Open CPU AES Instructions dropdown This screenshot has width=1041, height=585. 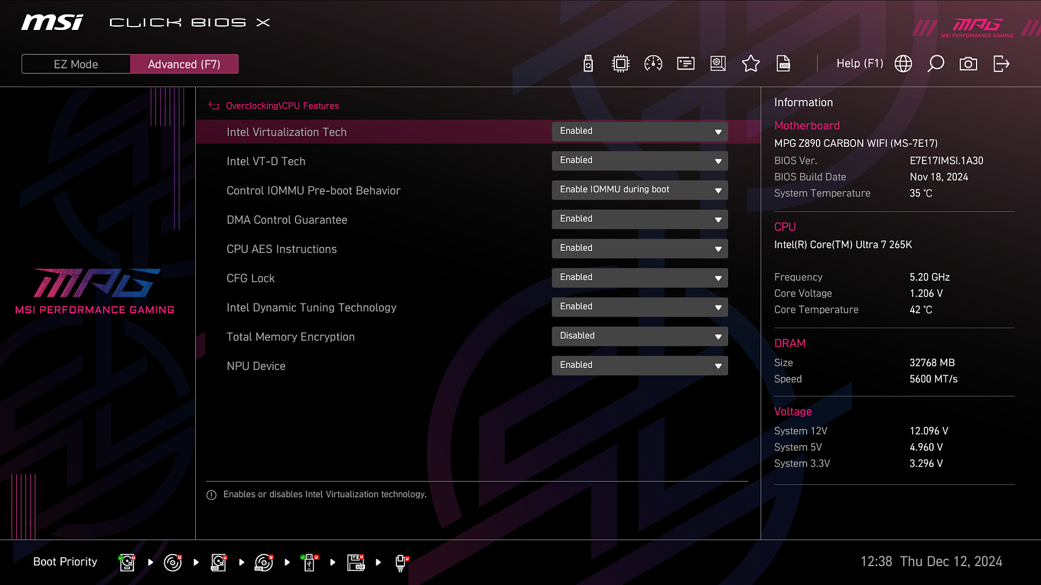(x=640, y=249)
